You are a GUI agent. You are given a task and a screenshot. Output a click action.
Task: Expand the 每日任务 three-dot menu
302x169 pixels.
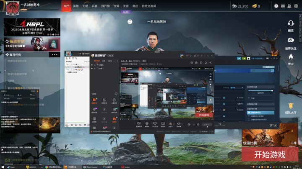55,55
